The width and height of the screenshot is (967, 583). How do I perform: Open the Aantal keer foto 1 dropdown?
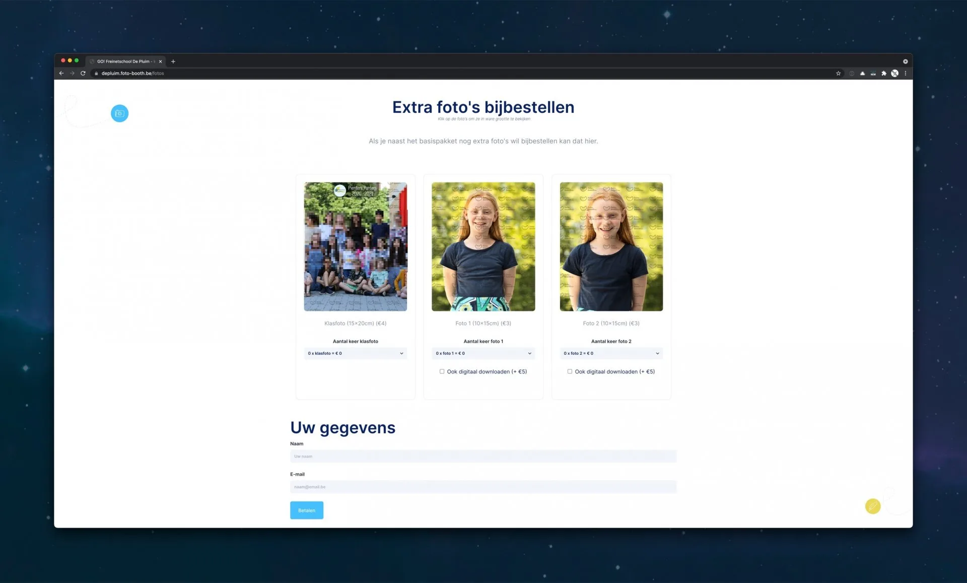[483, 353]
